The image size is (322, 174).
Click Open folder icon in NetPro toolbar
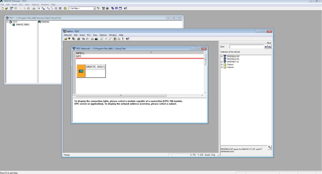pos(66,39)
